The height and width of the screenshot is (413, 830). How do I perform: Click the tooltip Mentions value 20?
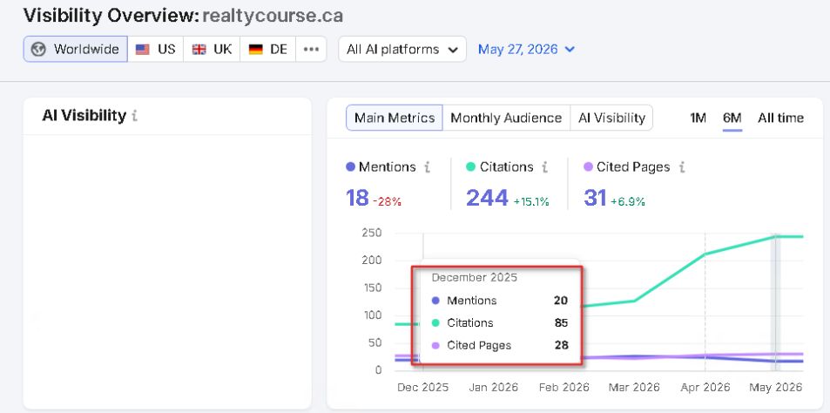click(561, 301)
